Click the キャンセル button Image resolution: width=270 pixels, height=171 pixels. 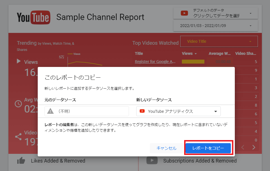[166, 148]
